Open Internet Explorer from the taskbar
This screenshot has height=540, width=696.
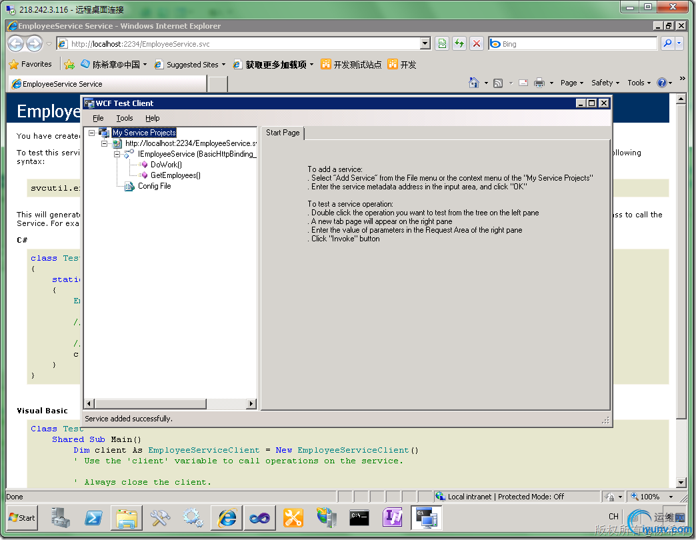pos(227,518)
